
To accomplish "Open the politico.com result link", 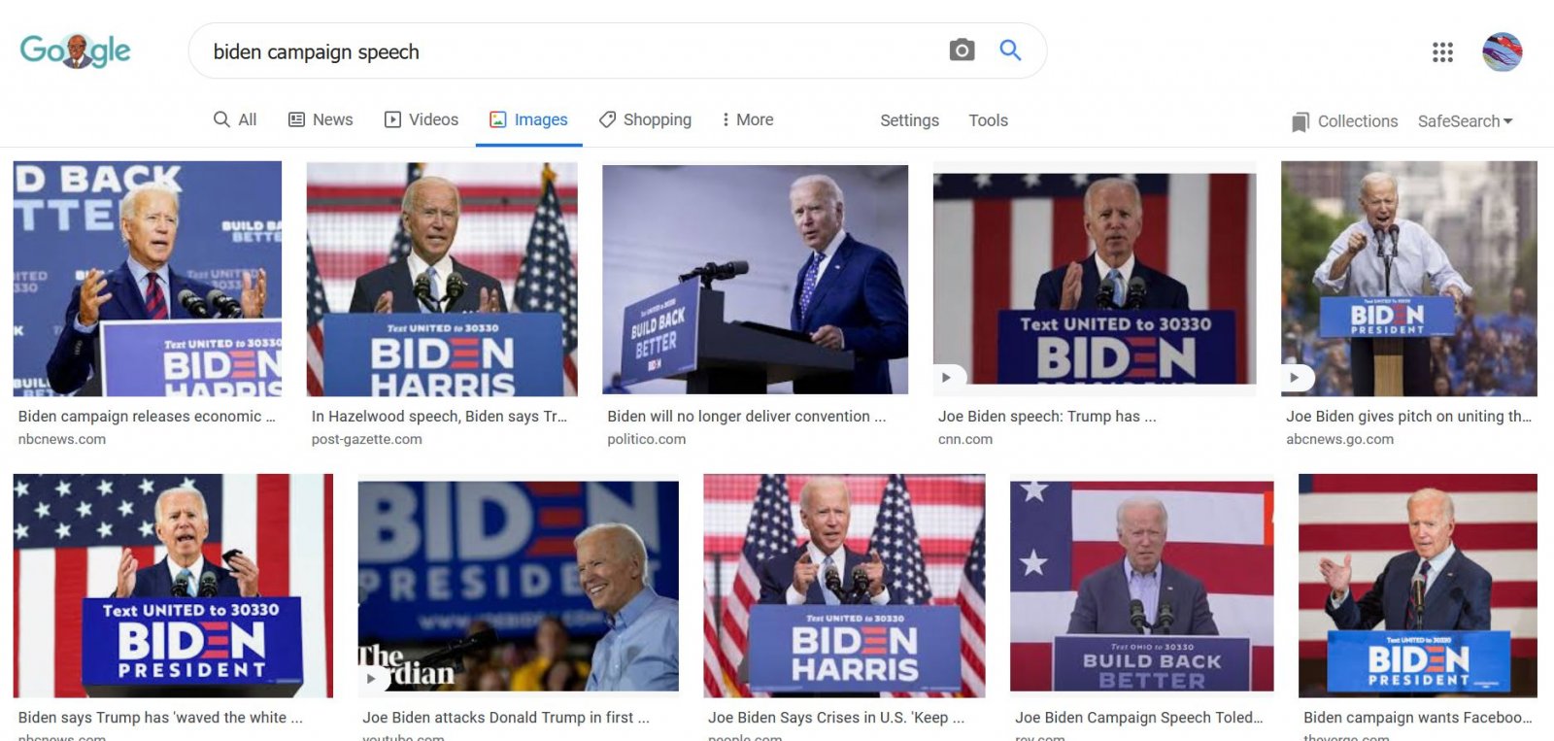I will pos(647,439).
